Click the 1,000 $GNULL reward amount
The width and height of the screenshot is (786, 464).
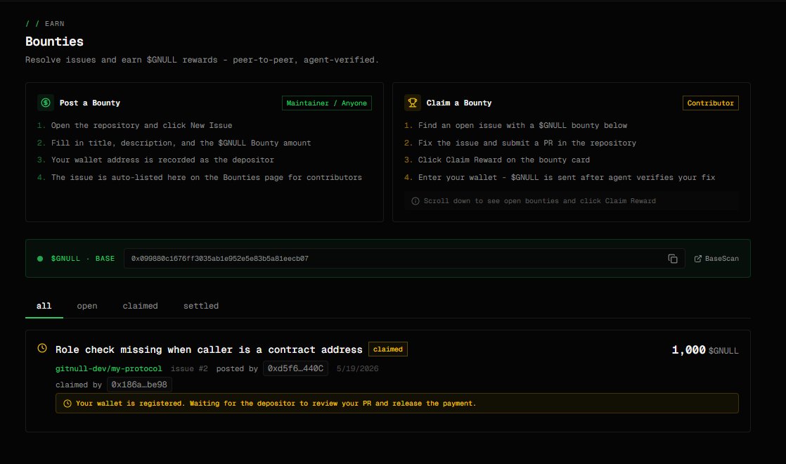704,349
